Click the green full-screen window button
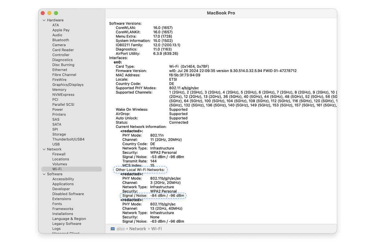 click(56, 13)
